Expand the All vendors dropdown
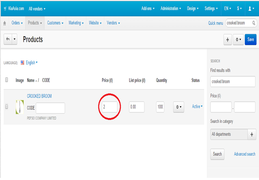The width and height of the screenshot is (259, 180). pos(37,9)
